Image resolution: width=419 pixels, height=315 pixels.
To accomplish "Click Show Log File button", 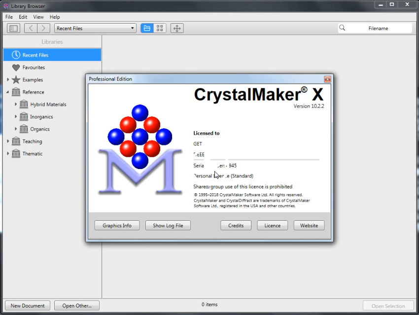I will pyautogui.click(x=168, y=225).
